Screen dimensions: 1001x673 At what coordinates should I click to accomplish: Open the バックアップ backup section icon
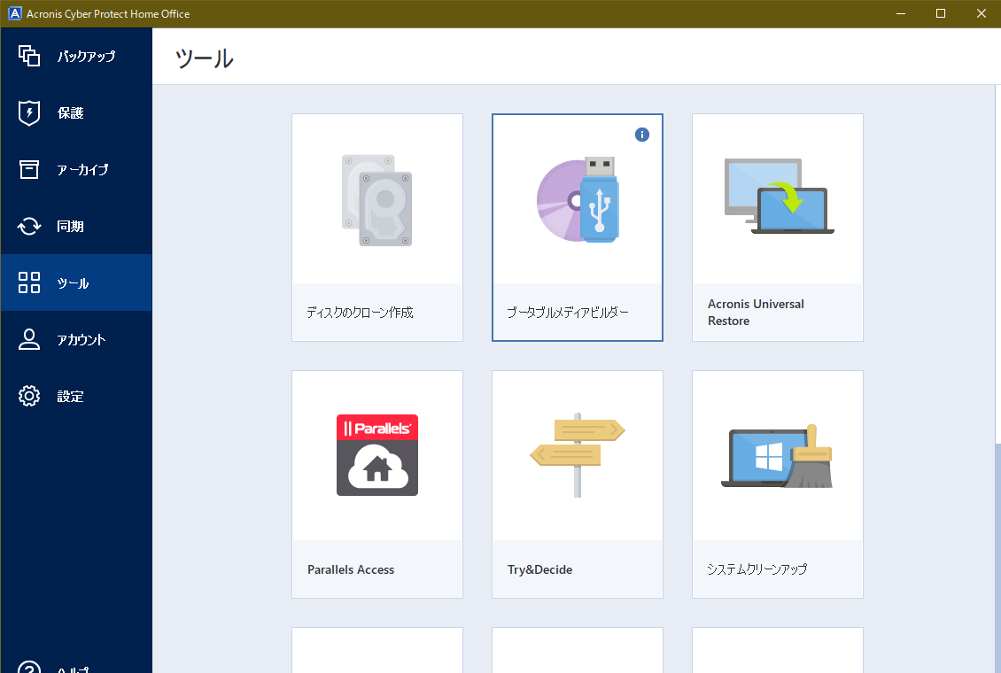(x=28, y=56)
